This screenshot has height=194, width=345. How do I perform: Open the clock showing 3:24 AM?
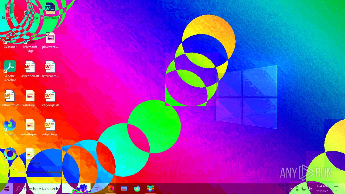click(322, 189)
